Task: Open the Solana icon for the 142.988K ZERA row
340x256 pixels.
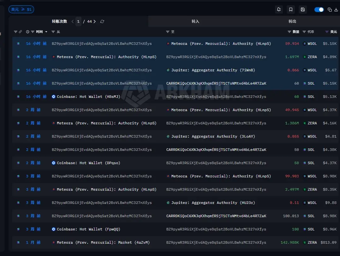Action: 18,242
